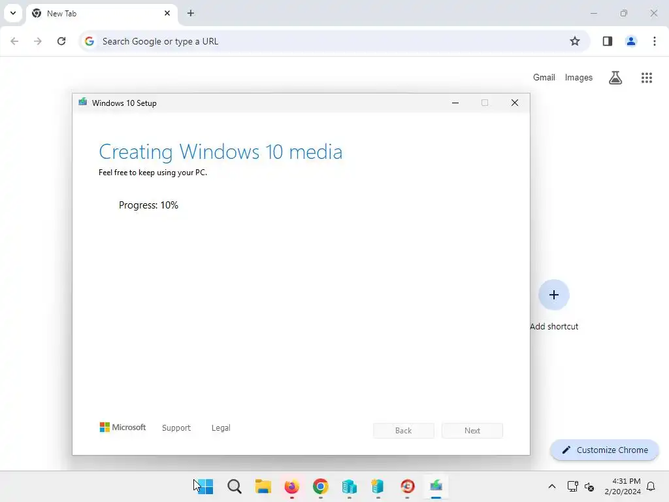Open Firefox from the taskbar
Screen dimensions: 669x502
point(292,486)
